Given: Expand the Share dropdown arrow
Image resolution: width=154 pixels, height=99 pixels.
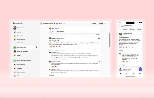Looking at the screenshot, I should (104, 23).
